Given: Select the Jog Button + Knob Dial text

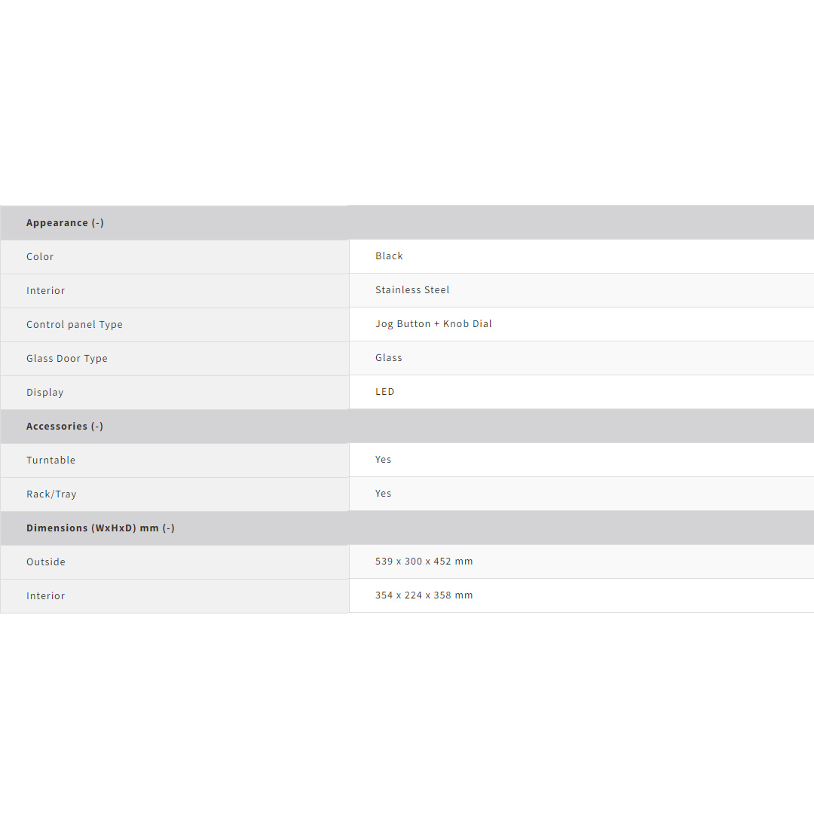Looking at the screenshot, I should (x=433, y=324).
